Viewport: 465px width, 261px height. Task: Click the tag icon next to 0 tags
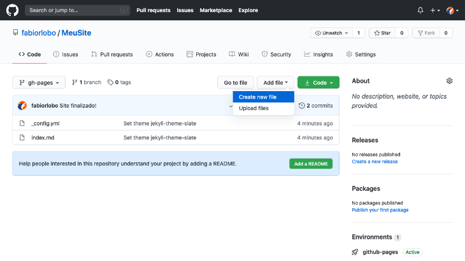110,82
